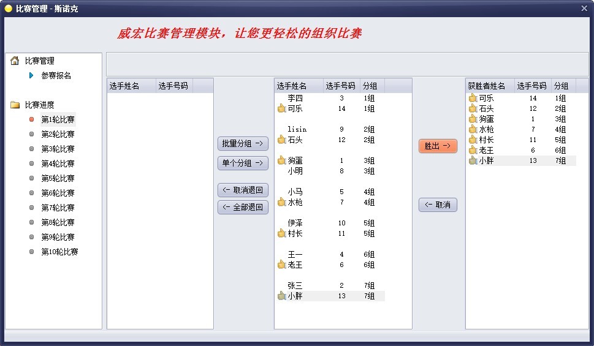
Task: Click 分组 header in middle list
Action: click(372, 86)
